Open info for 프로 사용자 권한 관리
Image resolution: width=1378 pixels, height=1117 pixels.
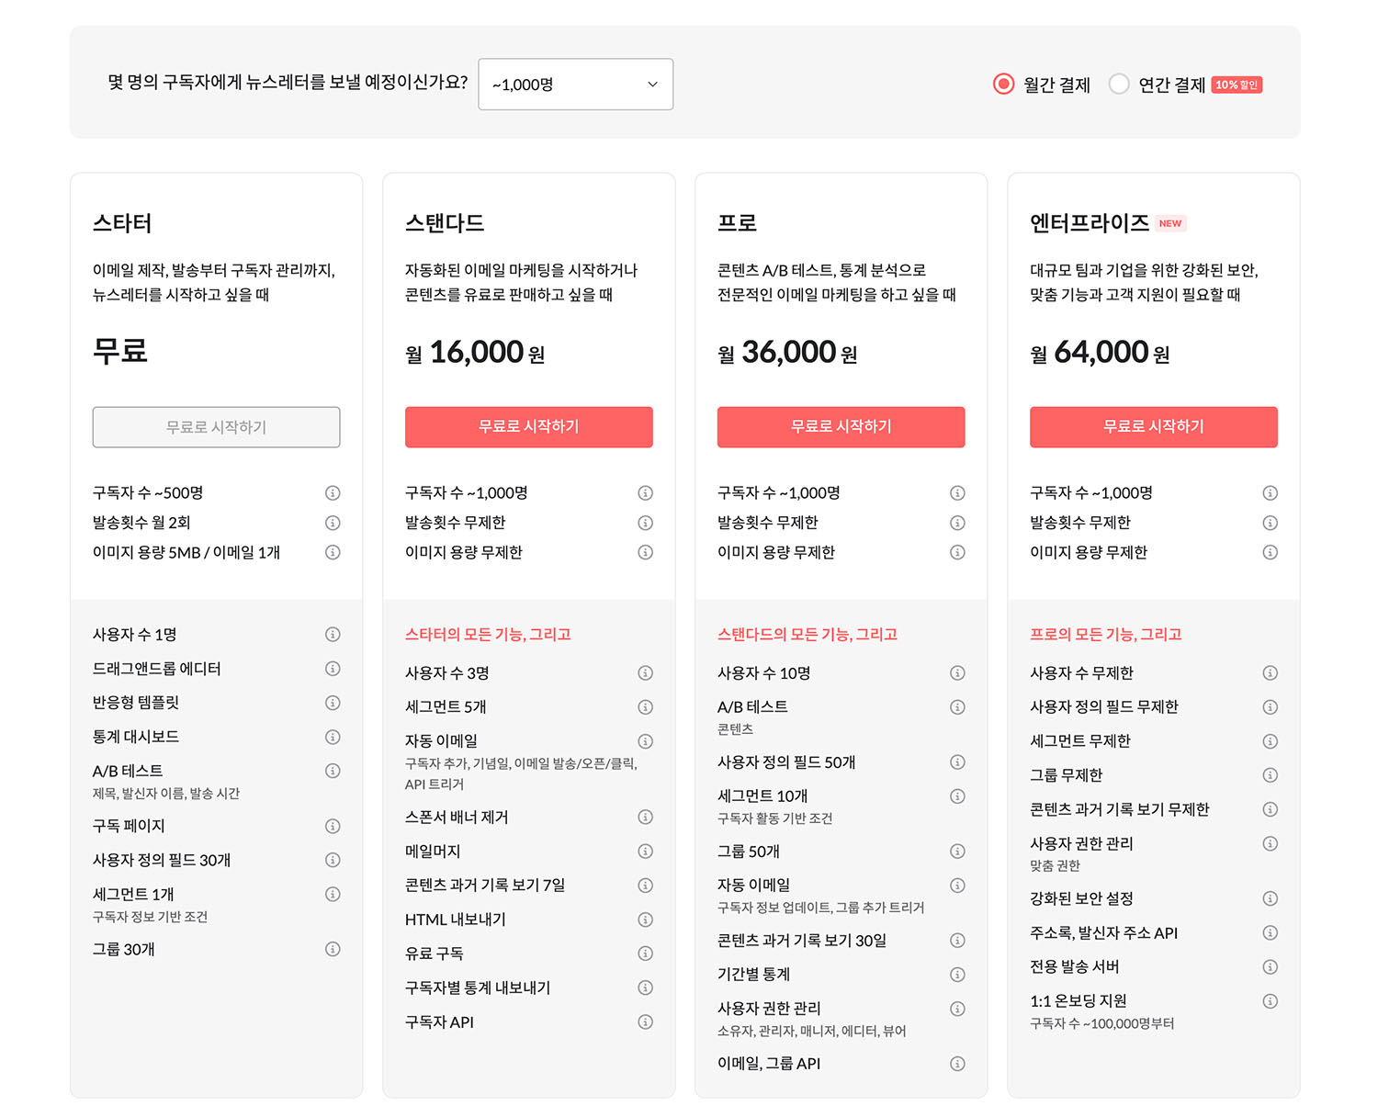957,1009
